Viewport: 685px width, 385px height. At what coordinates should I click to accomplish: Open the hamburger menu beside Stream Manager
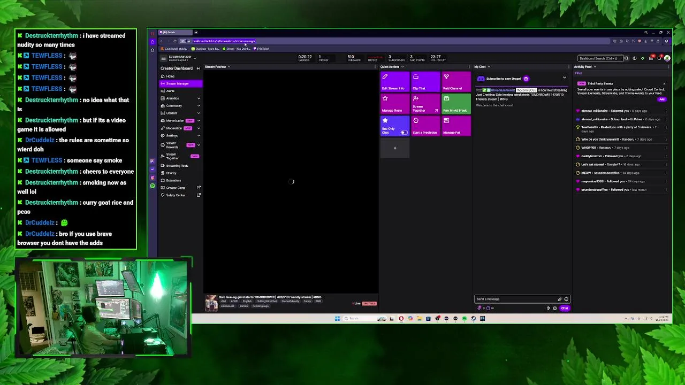point(163,58)
